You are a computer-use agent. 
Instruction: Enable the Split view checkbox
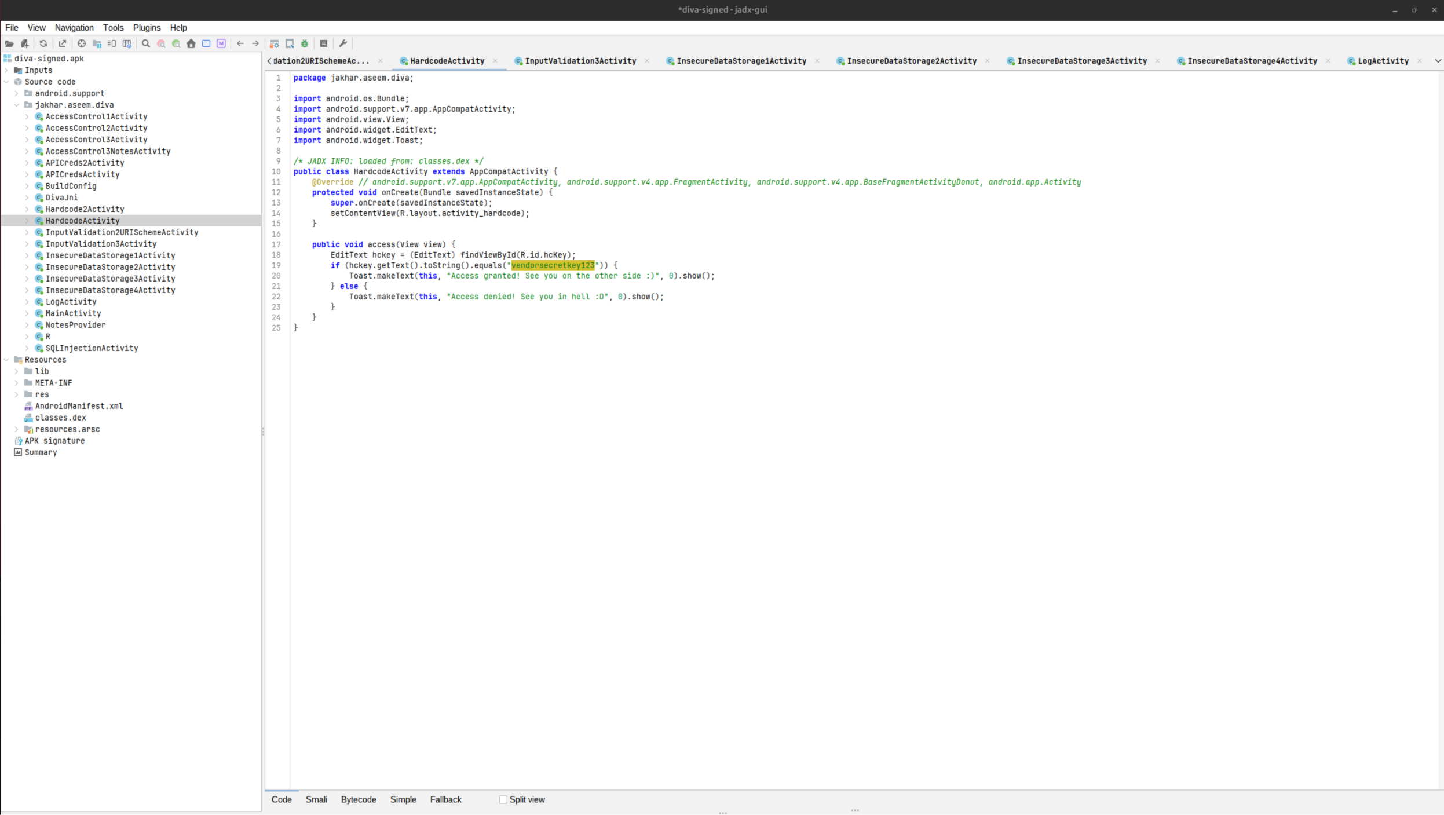(x=503, y=799)
